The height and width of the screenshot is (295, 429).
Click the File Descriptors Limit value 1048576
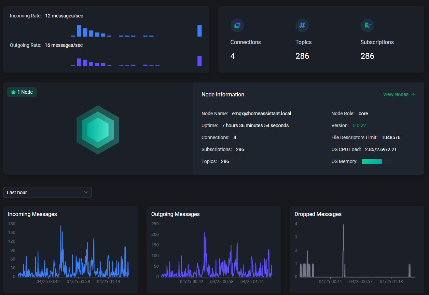(x=391, y=137)
